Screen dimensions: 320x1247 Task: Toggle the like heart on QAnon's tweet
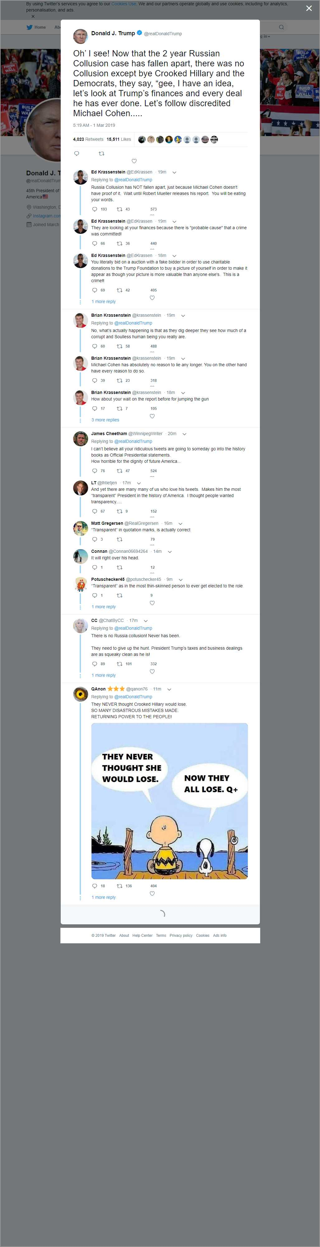coord(152,893)
